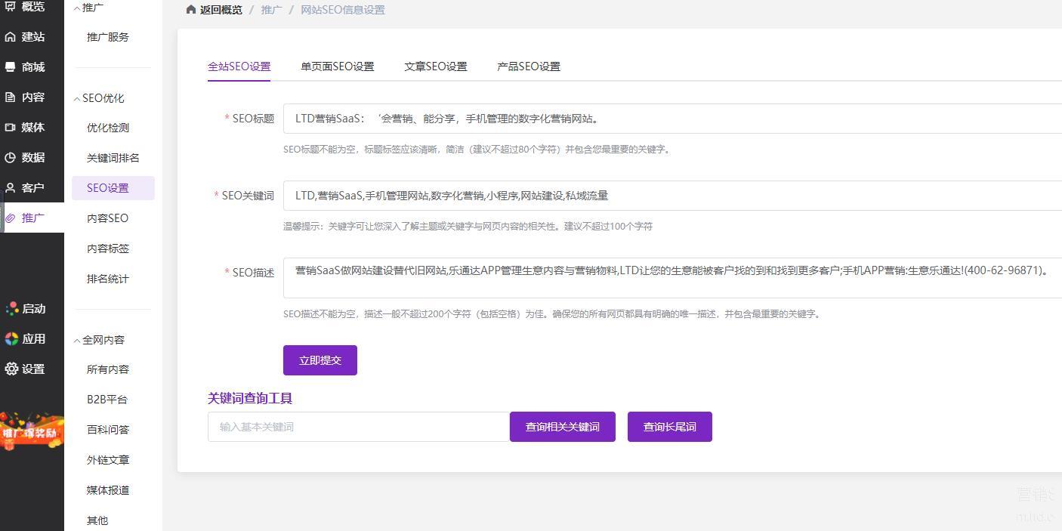Click the 应用 colorful apps icon
The height and width of the screenshot is (531, 1062).
pos(11,339)
